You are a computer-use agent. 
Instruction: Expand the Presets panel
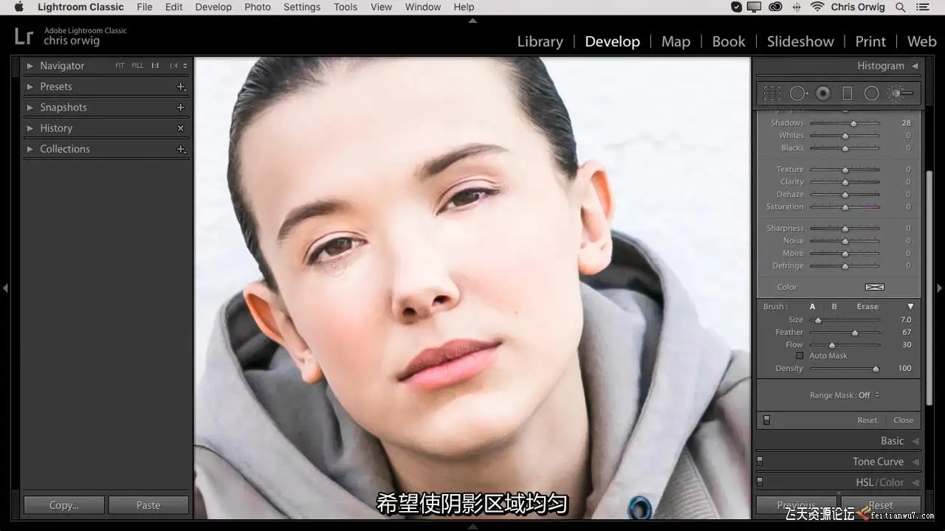pyautogui.click(x=30, y=87)
